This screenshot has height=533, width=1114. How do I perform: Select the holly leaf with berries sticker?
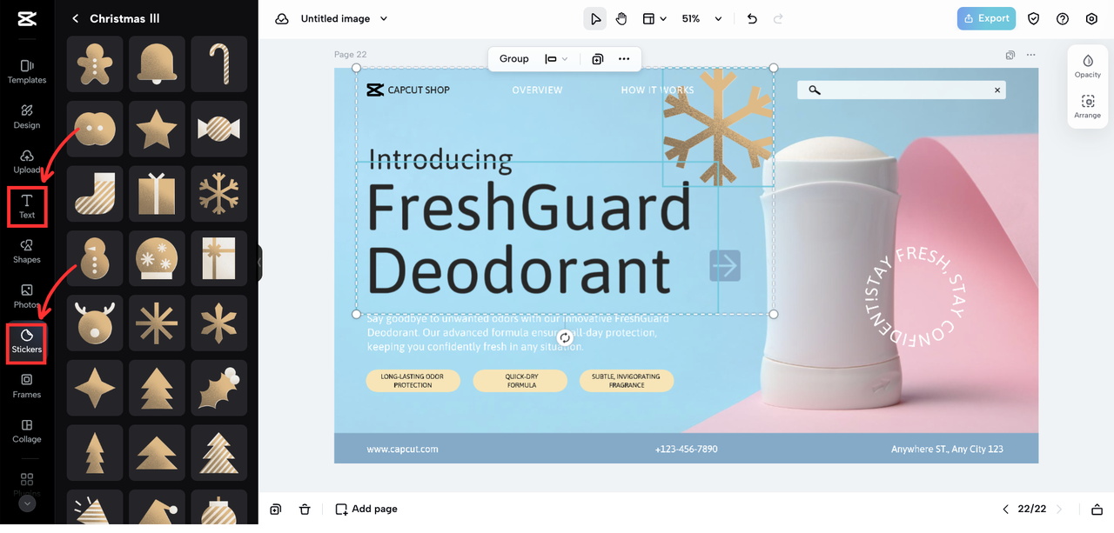(218, 388)
